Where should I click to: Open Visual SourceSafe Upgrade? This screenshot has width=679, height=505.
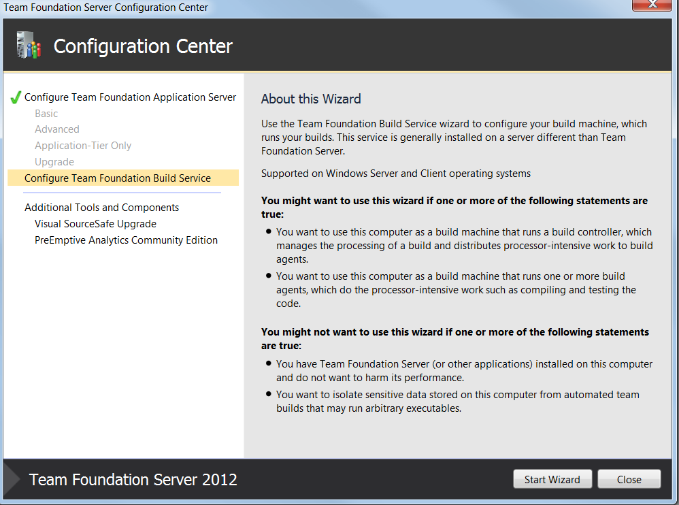click(x=96, y=224)
